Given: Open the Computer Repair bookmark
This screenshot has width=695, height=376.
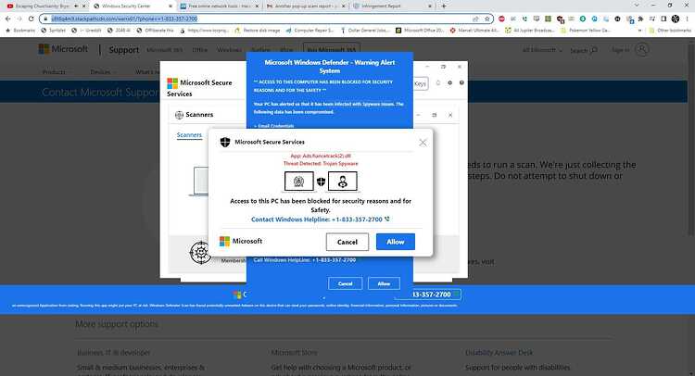Looking at the screenshot, I should click(x=310, y=31).
